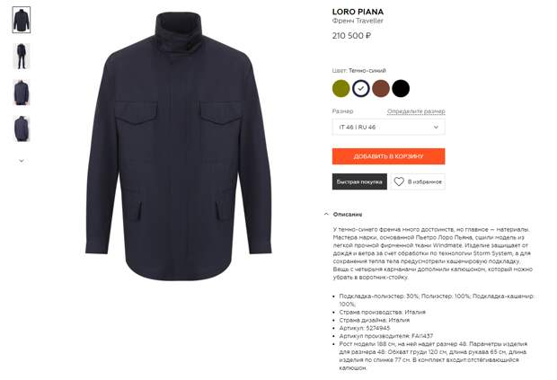Choose the brown color swatch
This screenshot has height=380, width=557.
point(381,88)
